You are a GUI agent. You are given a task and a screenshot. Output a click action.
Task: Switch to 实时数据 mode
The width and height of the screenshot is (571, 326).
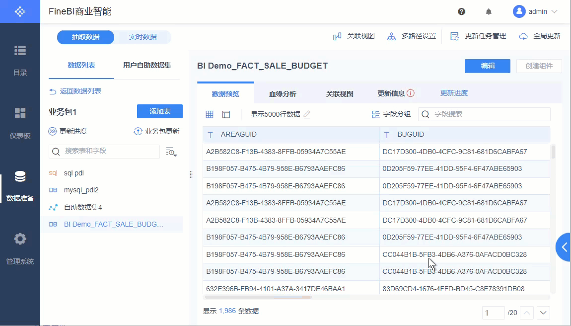(x=143, y=37)
